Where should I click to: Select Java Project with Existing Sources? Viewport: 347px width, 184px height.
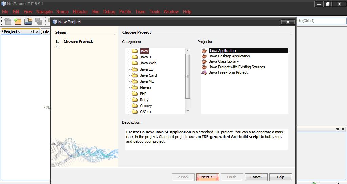[x=237, y=67]
